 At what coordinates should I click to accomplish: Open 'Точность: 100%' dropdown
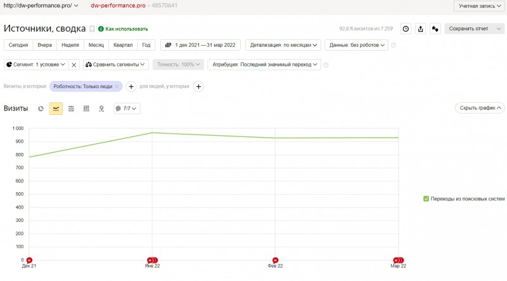pyautogui.click(x=178, y=65)
